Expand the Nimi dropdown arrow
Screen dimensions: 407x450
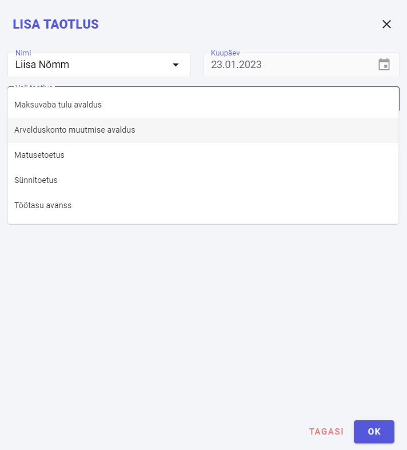[175, 65]
